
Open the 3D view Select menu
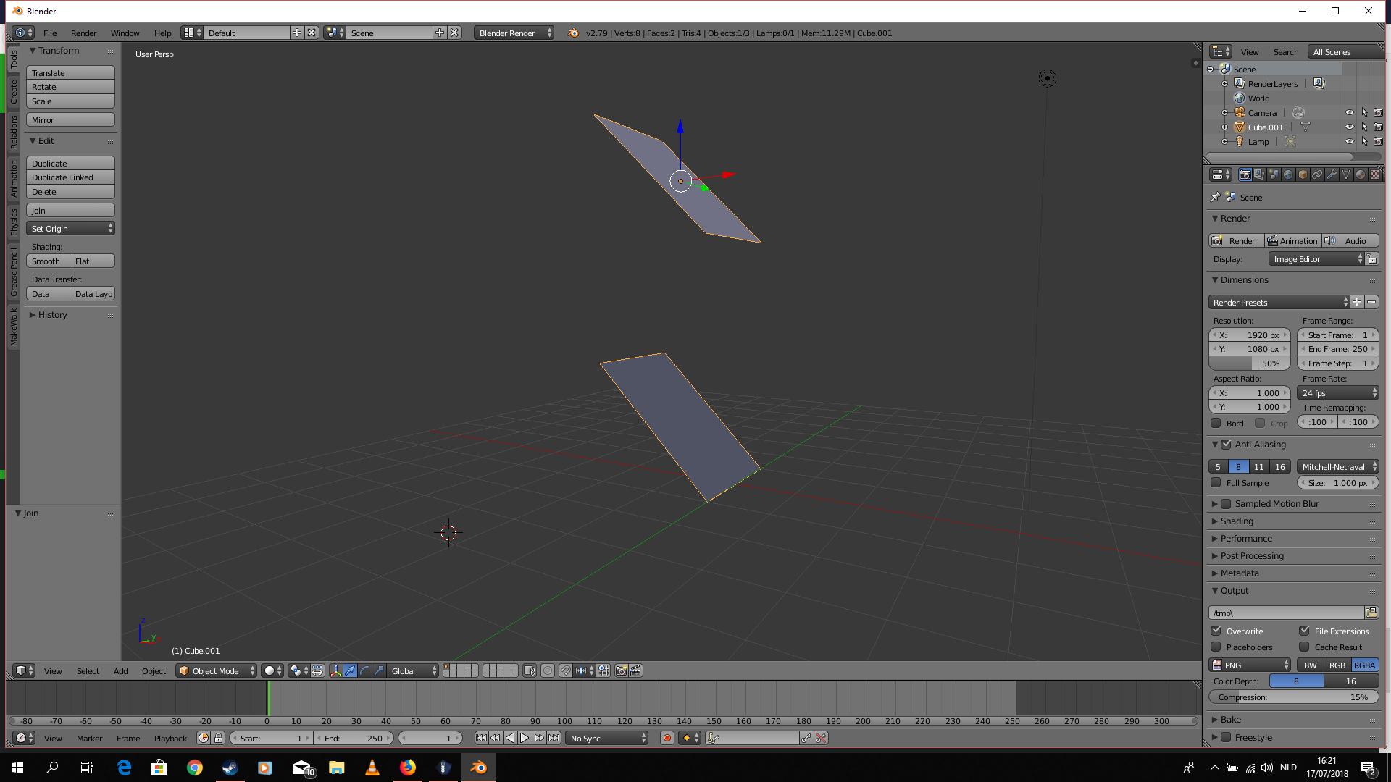pyautogui.click(x=88, y=671)
